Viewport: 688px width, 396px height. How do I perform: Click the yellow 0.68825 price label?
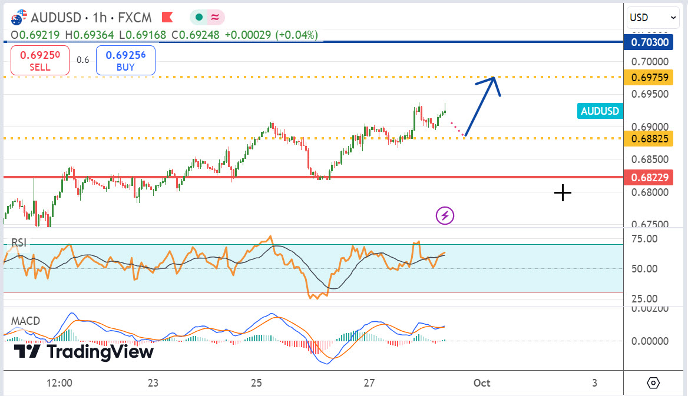[x=649, y=139]
